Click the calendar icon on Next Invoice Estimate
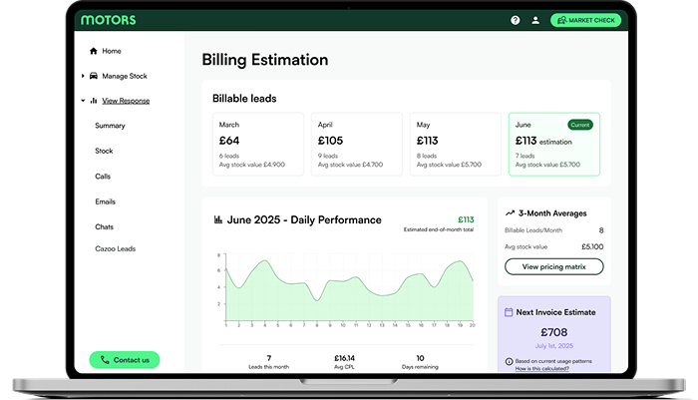The width and height of the screenshot is (698, 400). [509, 312]
